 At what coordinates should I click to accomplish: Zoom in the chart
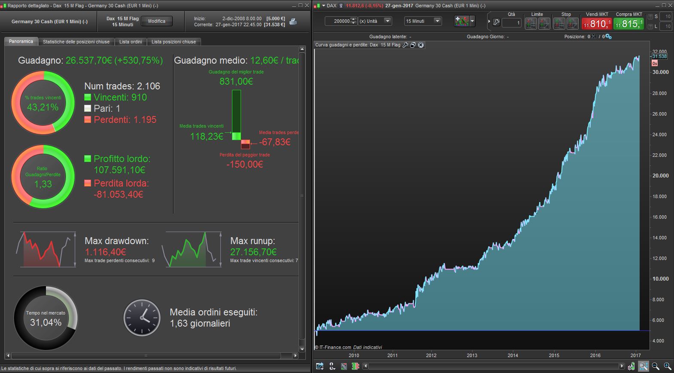[667, 366]
